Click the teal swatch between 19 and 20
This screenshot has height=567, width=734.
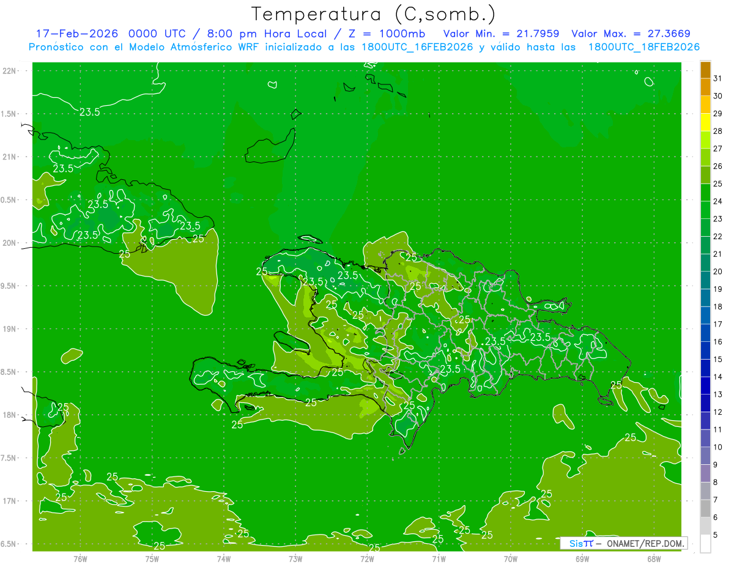point(705,280)
